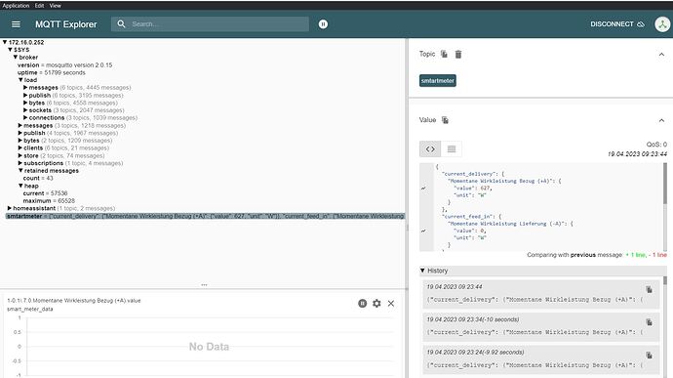Open chart settings gear
The image size is (673, 378).
[x=376, y=303]
